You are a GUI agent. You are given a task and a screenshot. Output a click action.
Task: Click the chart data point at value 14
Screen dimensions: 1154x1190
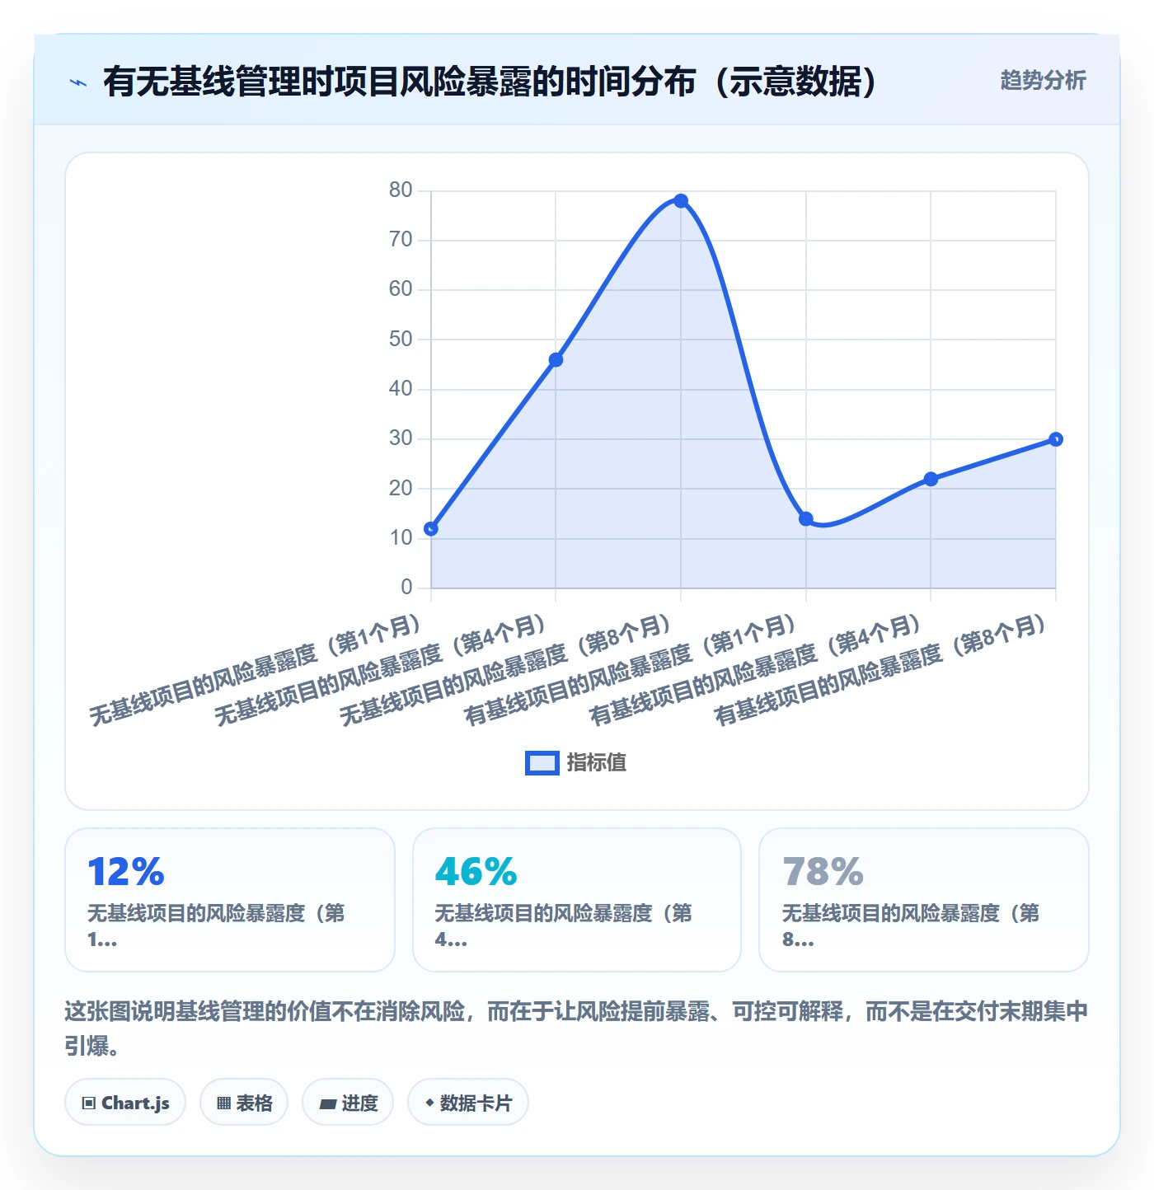coord(806,519)
